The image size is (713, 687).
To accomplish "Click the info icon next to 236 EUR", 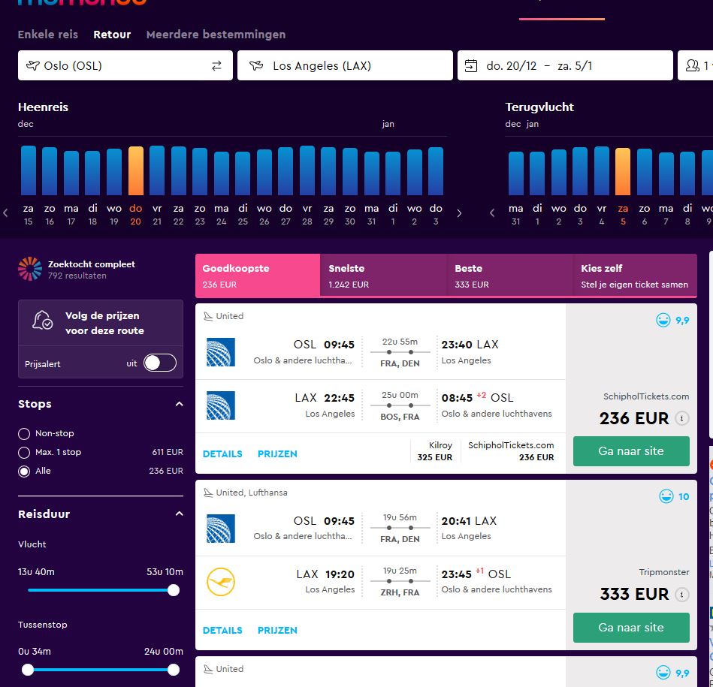I will pyautogui.click(x=681, y=418).
